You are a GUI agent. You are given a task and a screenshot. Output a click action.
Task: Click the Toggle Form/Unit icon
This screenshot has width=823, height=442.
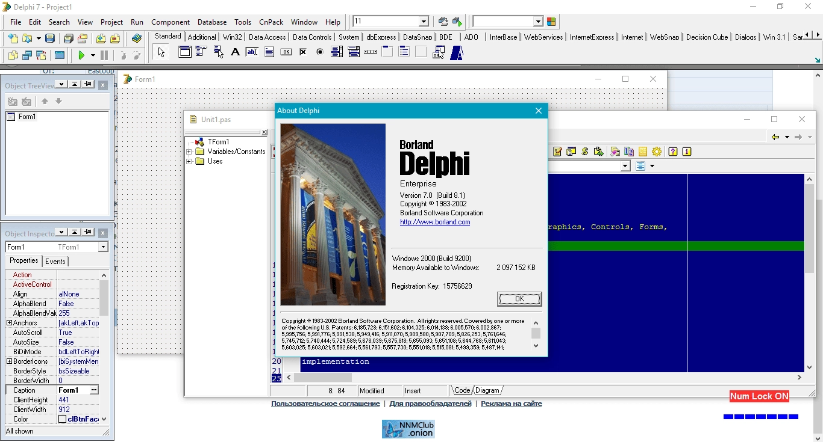tap(41, 55)
